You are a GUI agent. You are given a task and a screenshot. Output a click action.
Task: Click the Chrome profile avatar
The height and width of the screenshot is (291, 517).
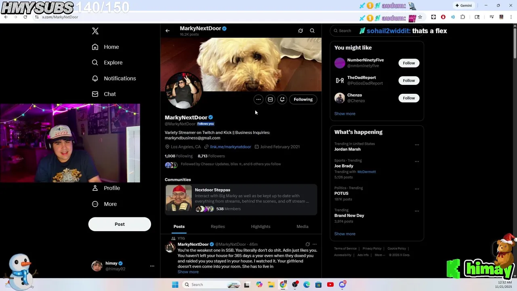(501, 17)
